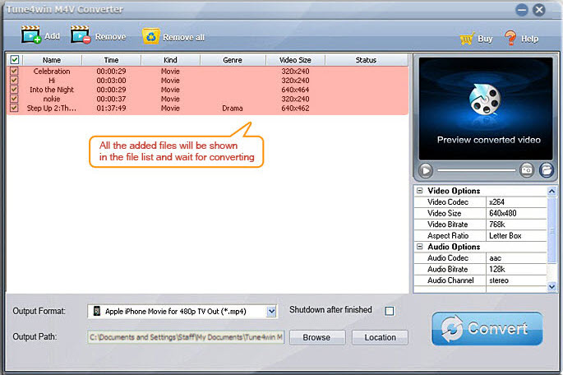The width and height of the screenshot is (563, 375).
Task: Click the Remove video icon
Action: click(81, 35)
